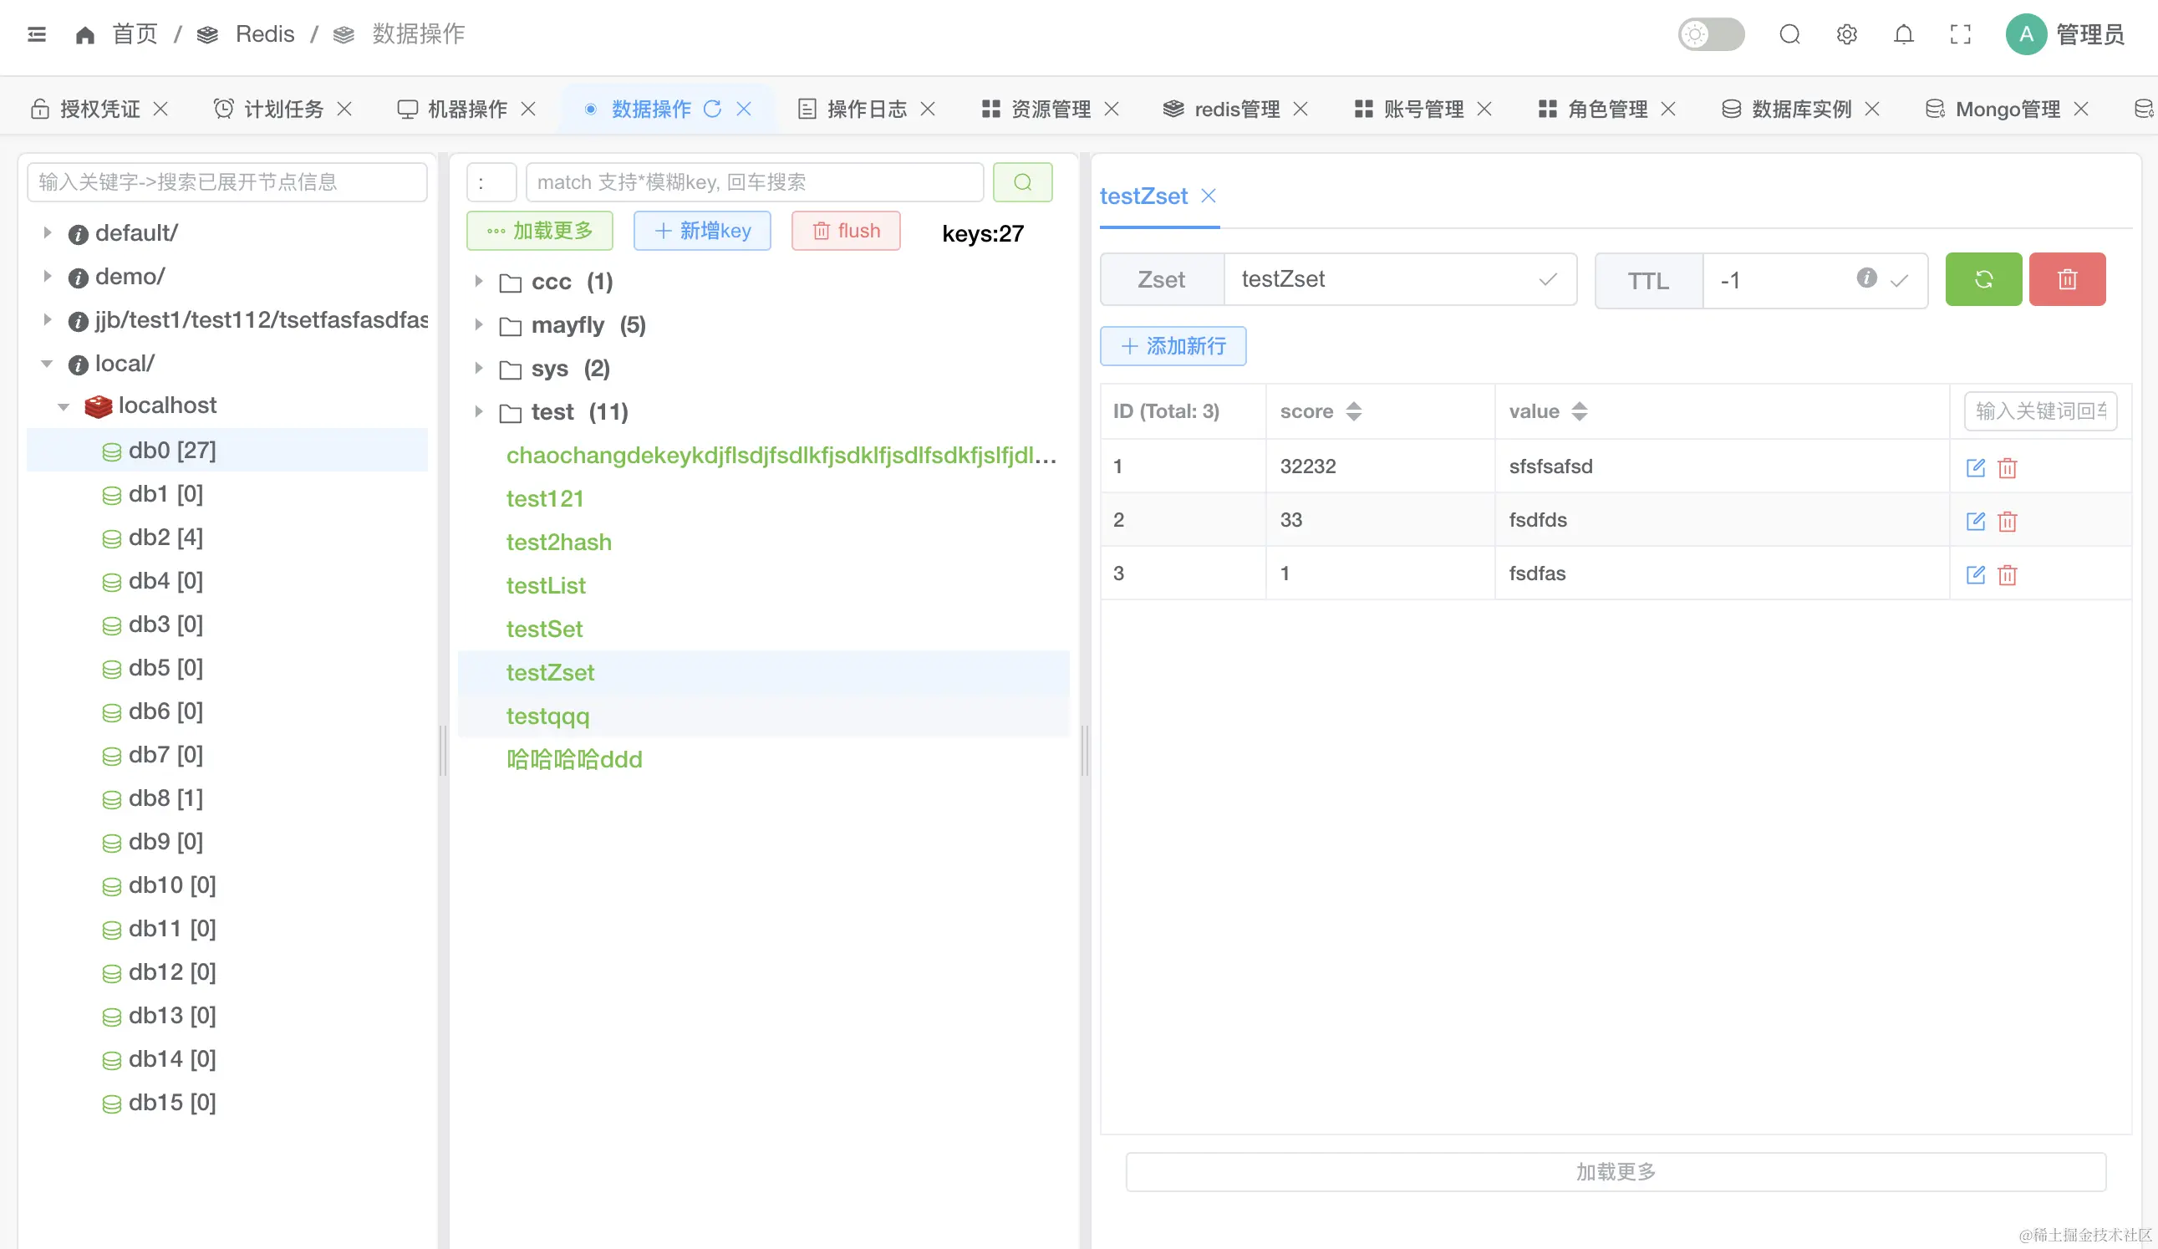
Task: Click the info icon beside TTL value
Action: (1866, 278)
